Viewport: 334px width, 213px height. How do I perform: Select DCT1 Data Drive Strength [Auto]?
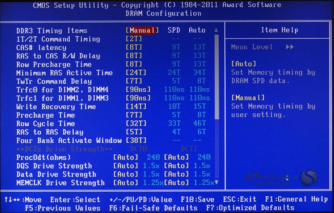176,174
